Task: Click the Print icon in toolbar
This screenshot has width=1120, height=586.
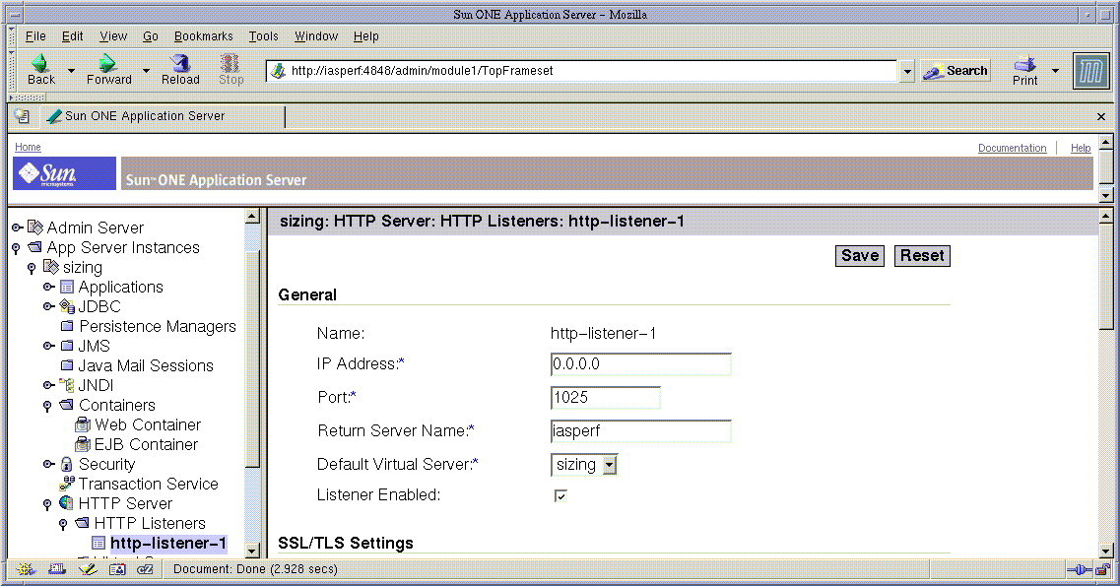Action: pyautogui.click(x=1024, y=63)
